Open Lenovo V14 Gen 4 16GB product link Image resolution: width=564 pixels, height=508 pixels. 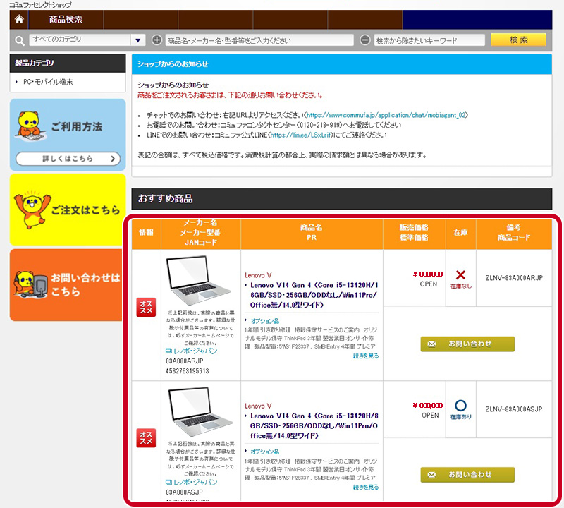(314, 295)
